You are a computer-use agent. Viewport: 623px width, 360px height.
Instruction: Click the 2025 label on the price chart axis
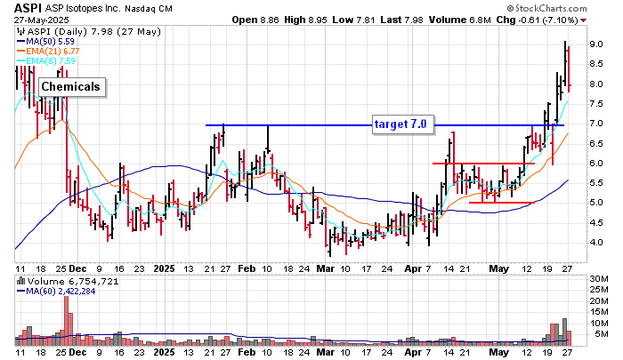(164, 268)
